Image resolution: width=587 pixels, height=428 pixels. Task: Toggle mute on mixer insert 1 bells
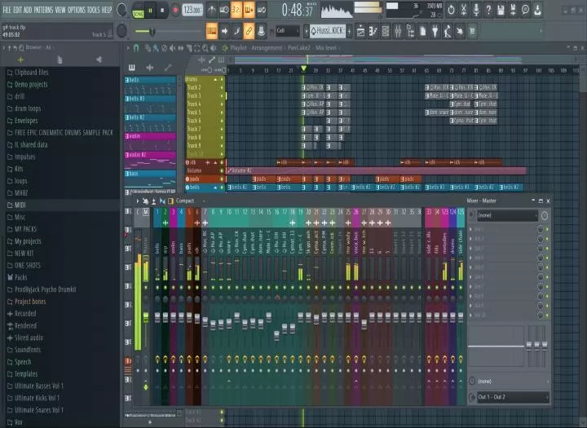157,288
